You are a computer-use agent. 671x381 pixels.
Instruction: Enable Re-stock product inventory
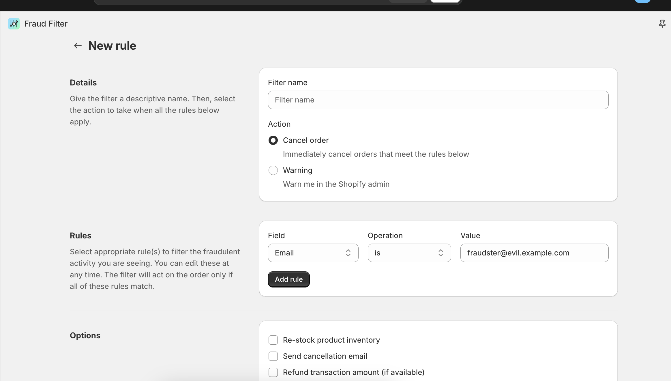[x=273, y=340]
